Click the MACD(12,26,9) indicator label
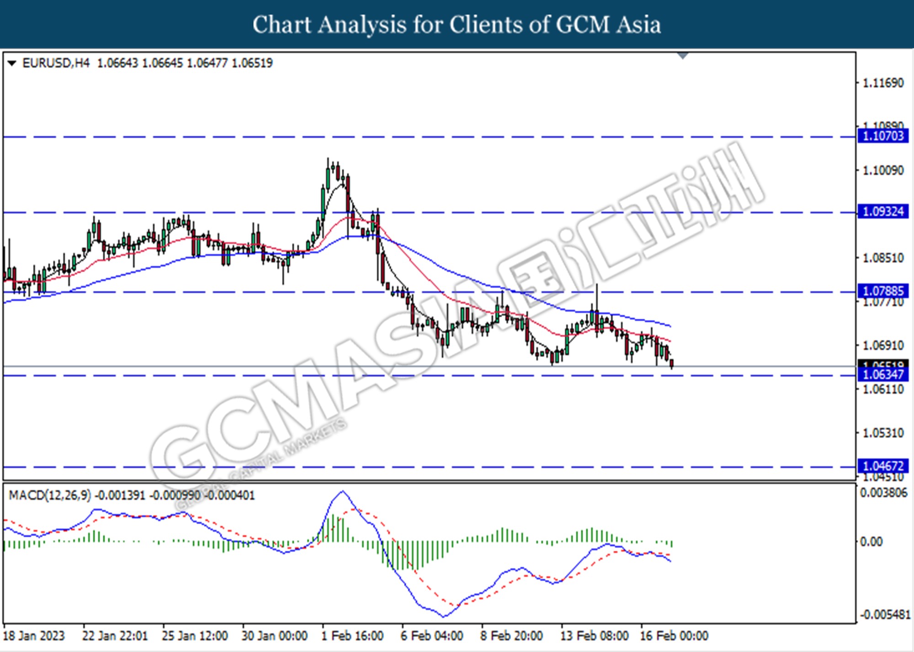Image resolution: width=914 pixels, height=652 pixels. pyautogui.click(x=50, y=495)
